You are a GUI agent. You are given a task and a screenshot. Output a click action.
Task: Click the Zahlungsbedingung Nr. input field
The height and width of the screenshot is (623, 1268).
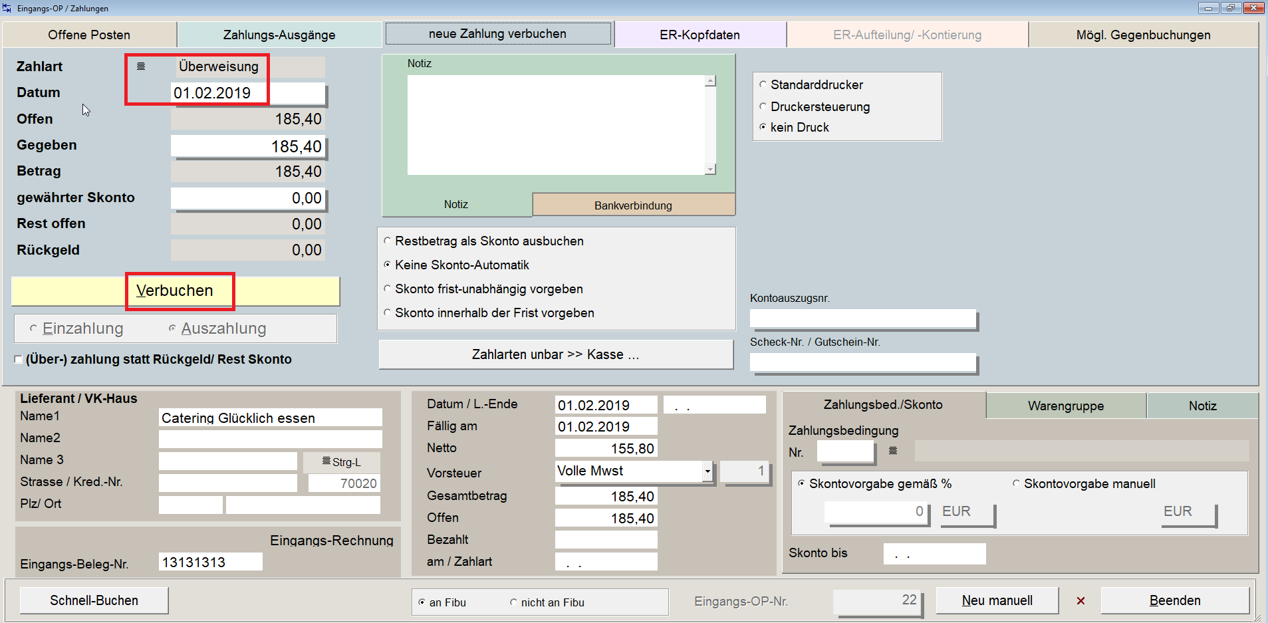click(844, 451)
